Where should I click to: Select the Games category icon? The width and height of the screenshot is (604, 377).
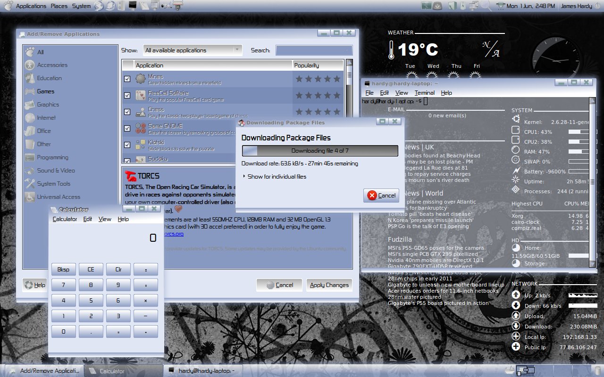pos(29,91)
